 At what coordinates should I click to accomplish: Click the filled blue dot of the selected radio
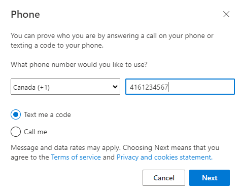click(16, 114)
